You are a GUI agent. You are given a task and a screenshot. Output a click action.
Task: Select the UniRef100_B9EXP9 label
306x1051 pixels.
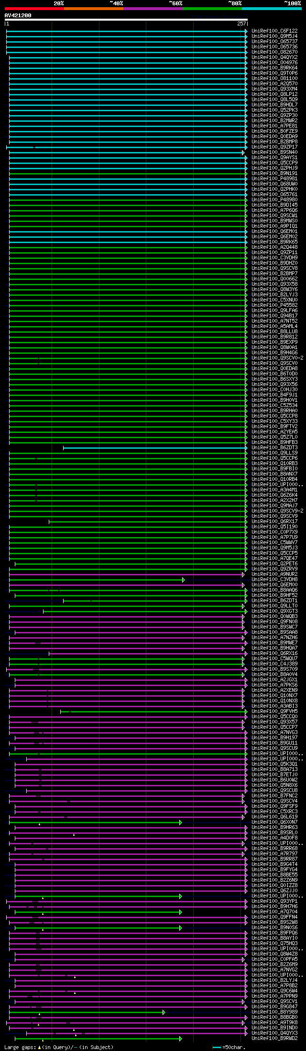(274, 342)
